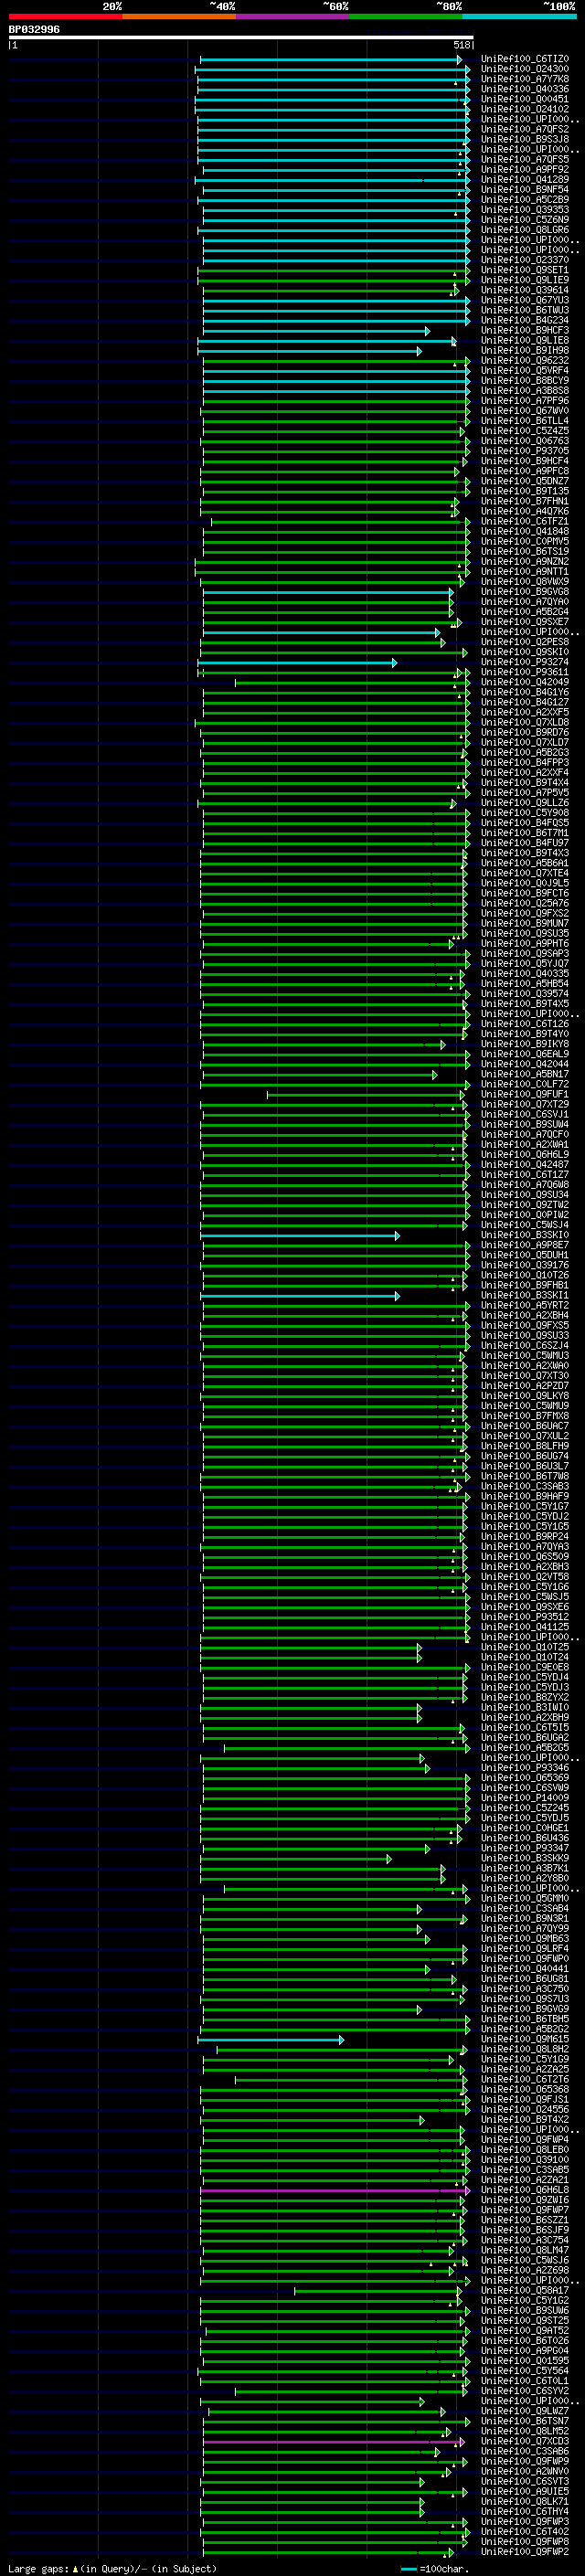
Task: Click the cyan ~100% identity legend bar
Action: (x=520, y=16)
